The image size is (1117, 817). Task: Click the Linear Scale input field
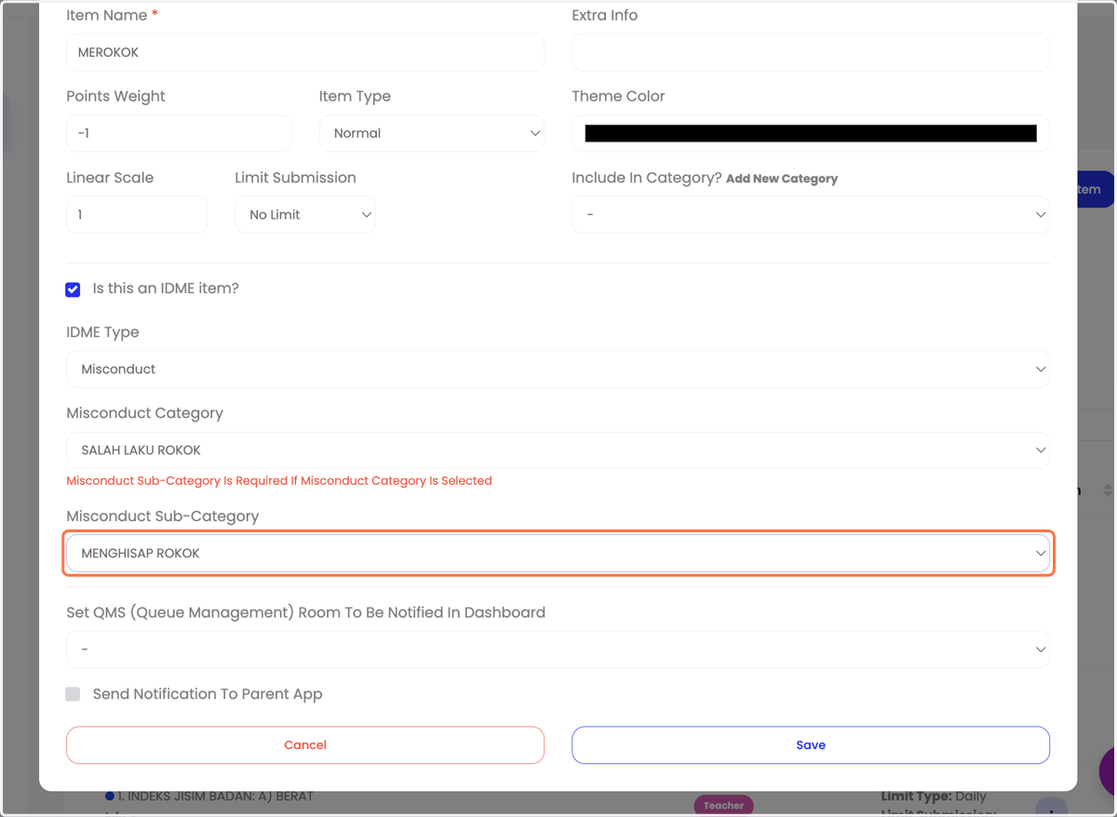(137, 214)
